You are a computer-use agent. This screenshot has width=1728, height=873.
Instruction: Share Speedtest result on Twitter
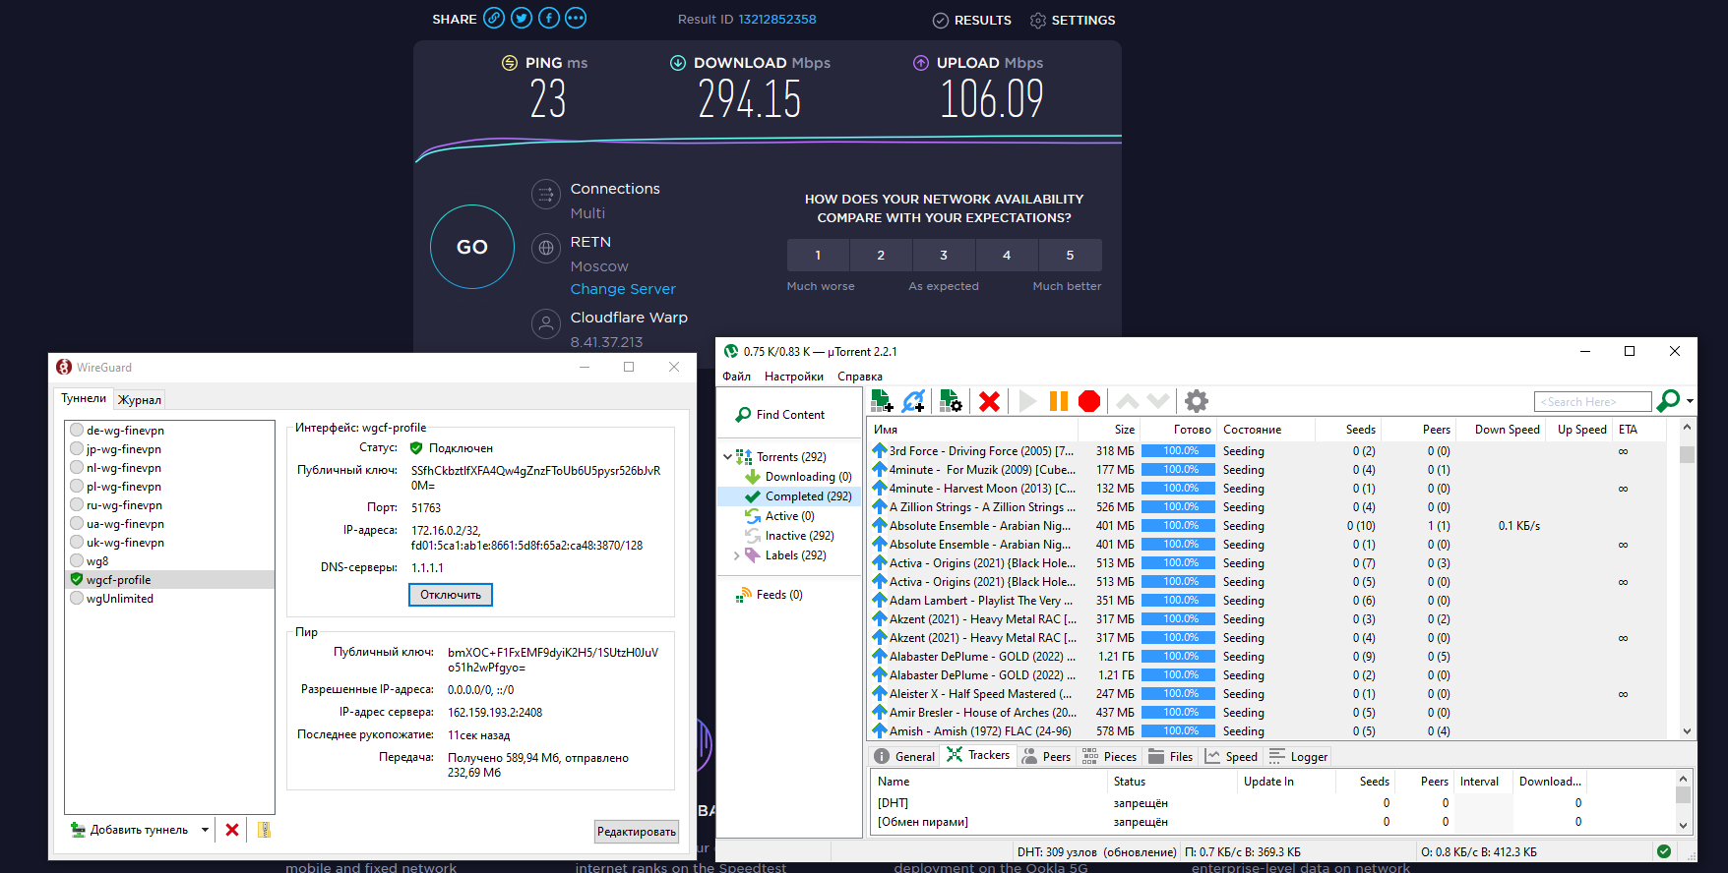click(x=522, y=18)
